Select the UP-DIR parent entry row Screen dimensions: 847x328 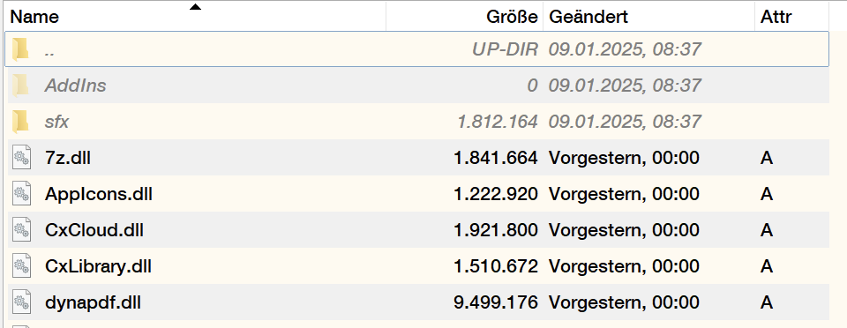416,49
